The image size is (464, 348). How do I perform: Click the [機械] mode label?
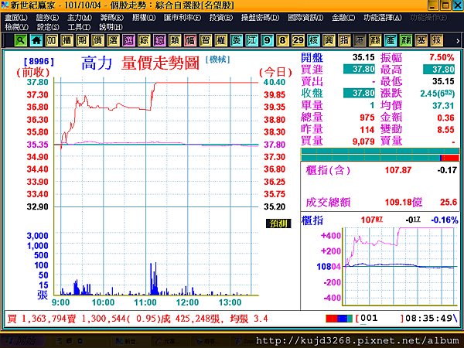[x=218, y=60]
